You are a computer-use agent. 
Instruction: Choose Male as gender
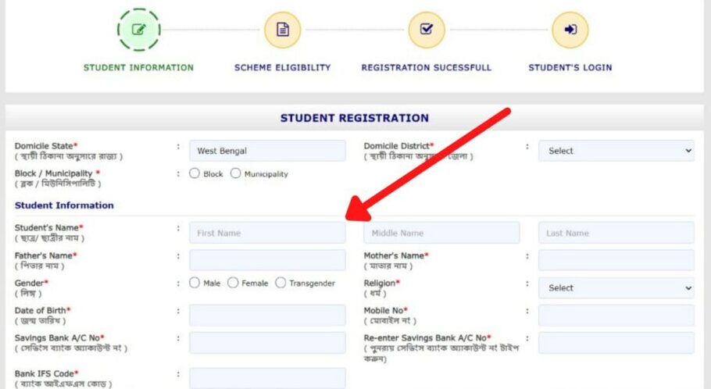click(195, 283)
